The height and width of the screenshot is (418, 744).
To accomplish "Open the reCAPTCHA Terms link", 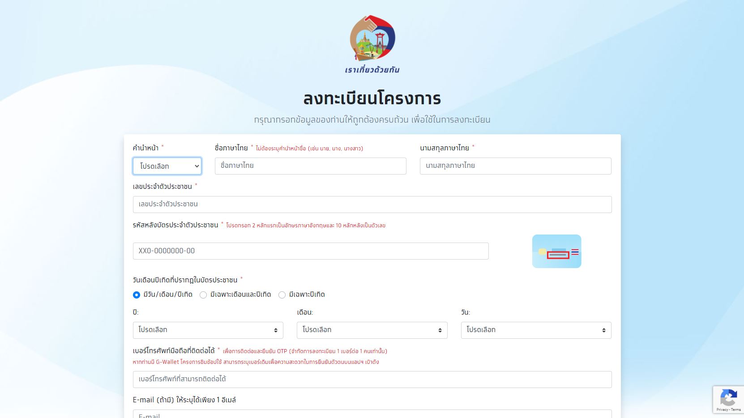I will [736, 409].
